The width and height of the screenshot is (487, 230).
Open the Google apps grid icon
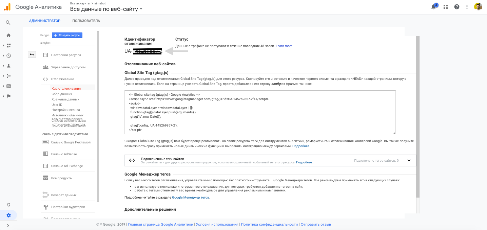[x=445, y=7]
